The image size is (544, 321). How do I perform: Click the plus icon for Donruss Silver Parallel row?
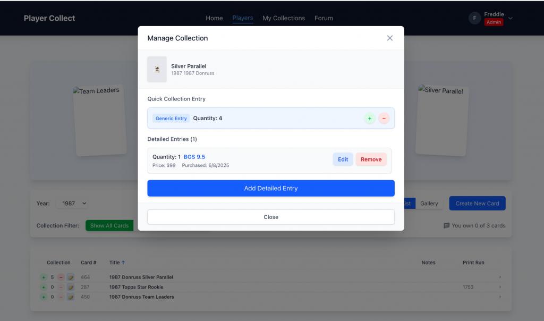[44, 277]
